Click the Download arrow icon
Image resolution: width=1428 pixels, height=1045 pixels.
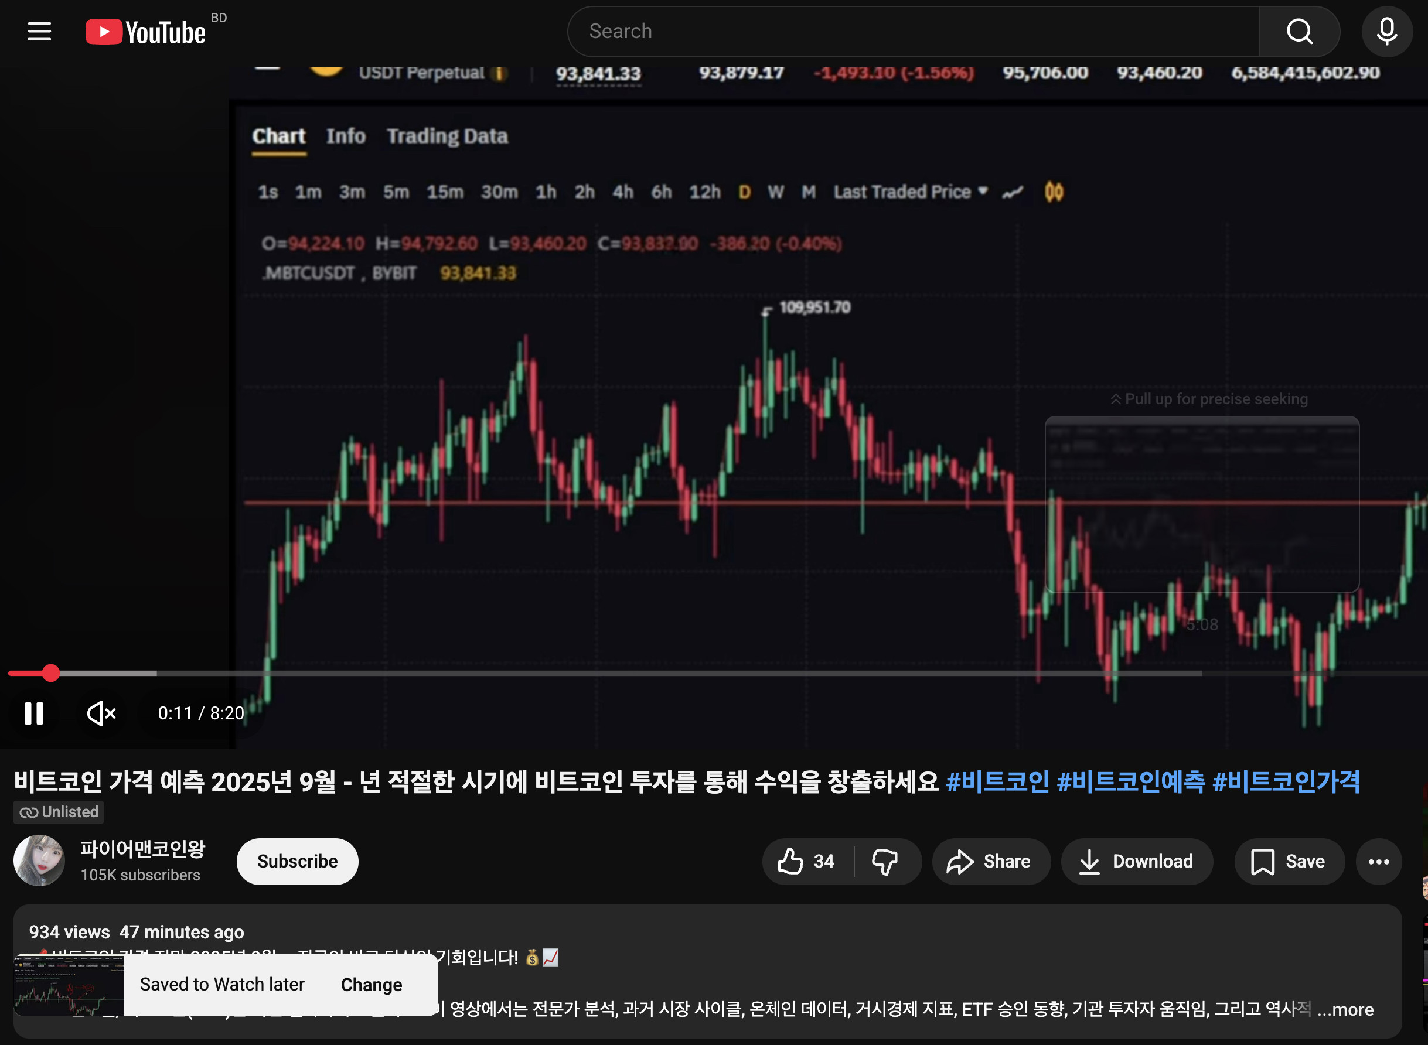[x=1089, y=862]
